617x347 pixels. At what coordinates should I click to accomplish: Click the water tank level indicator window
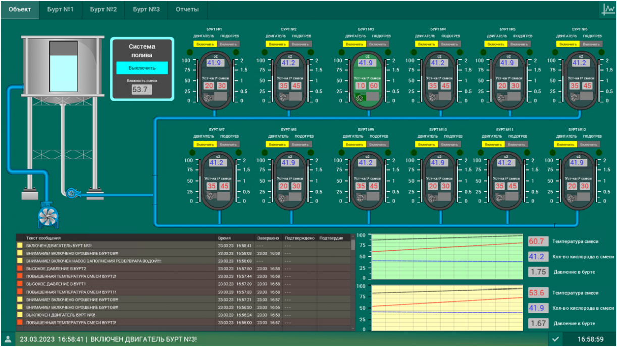pyautogui.click(x=64, y=67)
